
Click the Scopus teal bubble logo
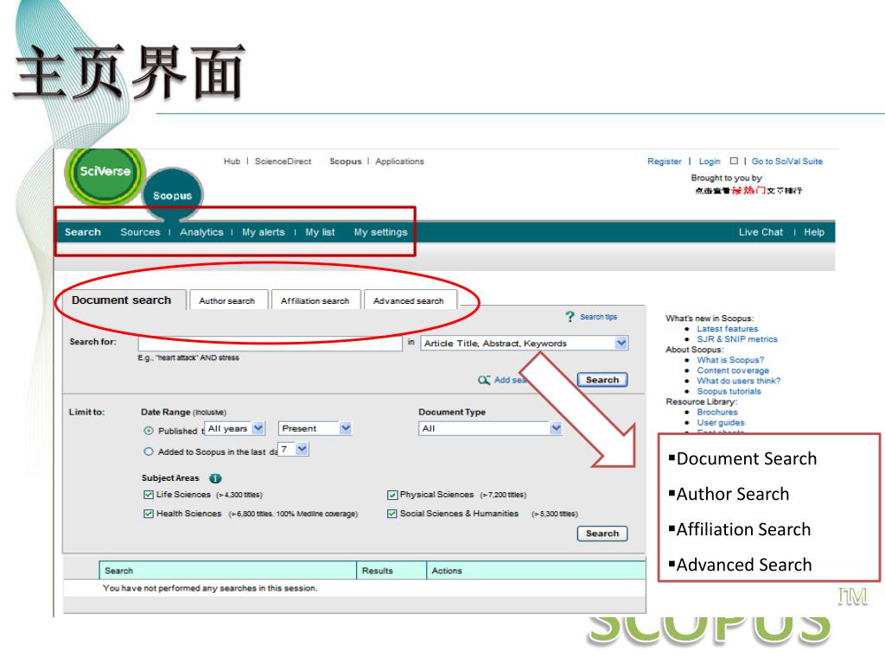tap(173, 195)
